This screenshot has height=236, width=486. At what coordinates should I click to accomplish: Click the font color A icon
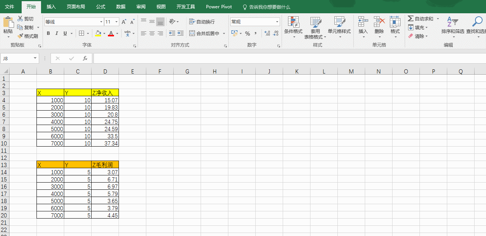[111, 33]
